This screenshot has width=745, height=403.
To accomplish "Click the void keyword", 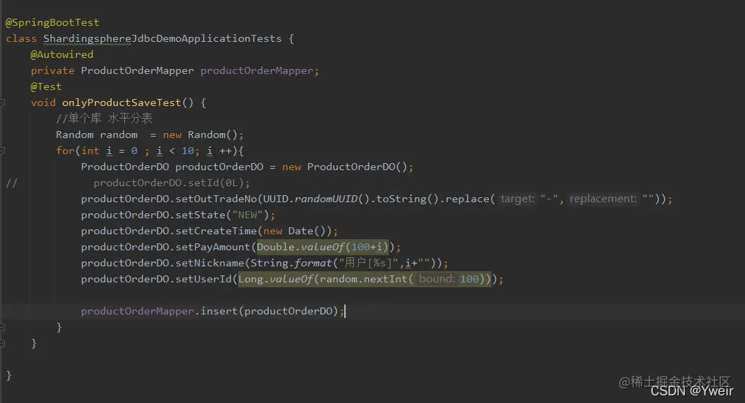I will 43,102.
